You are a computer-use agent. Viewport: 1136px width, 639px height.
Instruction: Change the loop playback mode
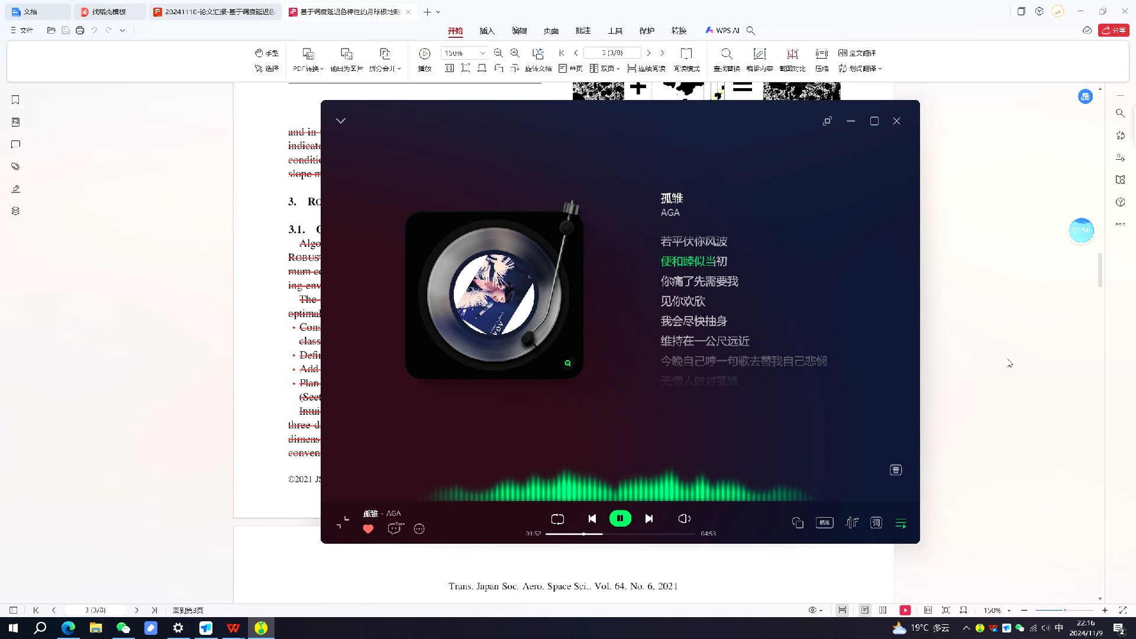(x=557, y=519)
